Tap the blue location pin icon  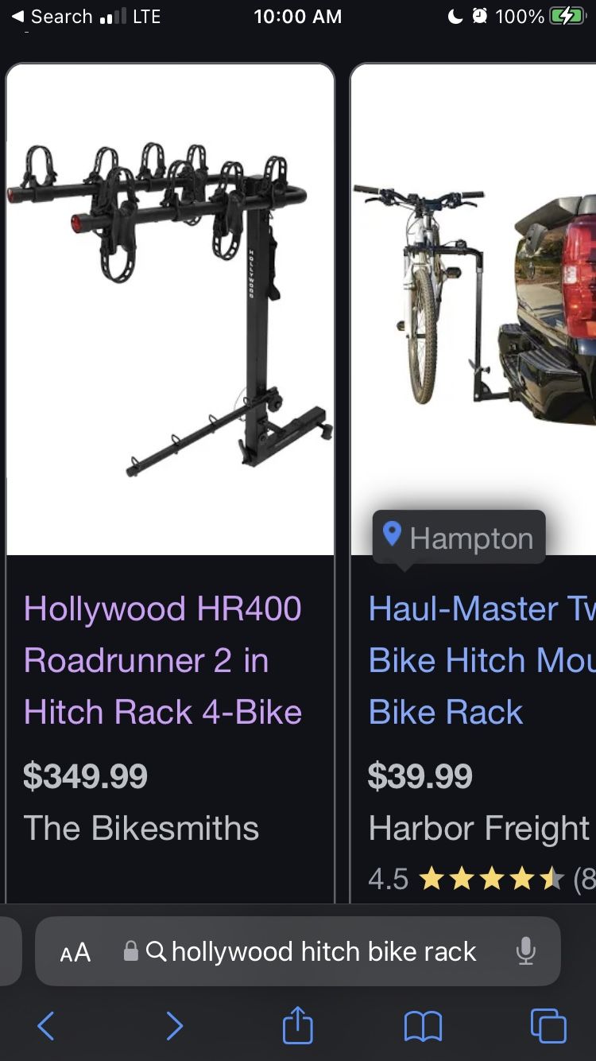tap(392, 534)
